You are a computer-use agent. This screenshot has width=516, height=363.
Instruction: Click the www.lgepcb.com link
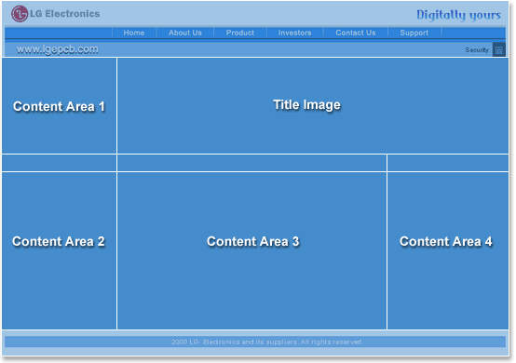click(57, 49)
